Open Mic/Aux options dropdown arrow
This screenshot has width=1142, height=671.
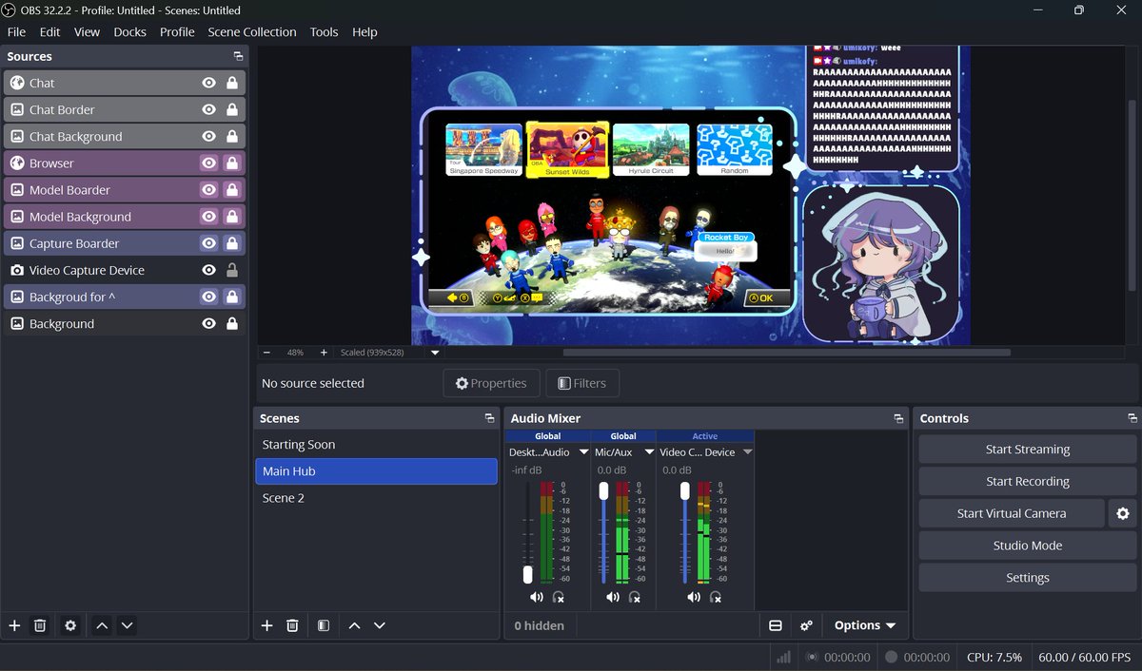pyautogui.click(x=650, y=452)
